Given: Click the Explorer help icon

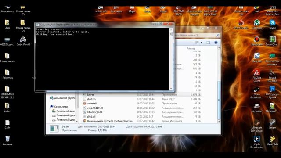Looking at the screenshot, I should (x=216, y=43).
